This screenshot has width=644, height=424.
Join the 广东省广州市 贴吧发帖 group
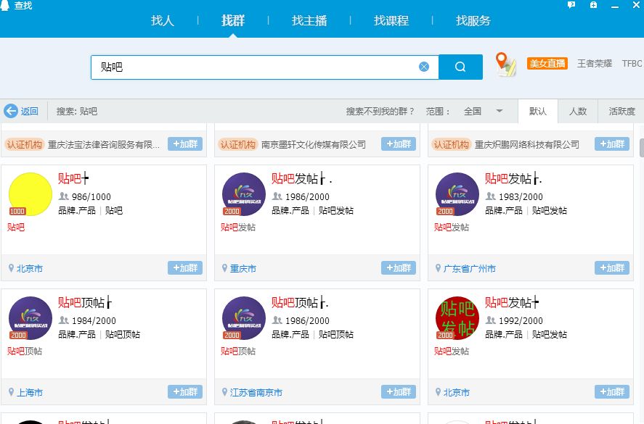coord(612,267)
